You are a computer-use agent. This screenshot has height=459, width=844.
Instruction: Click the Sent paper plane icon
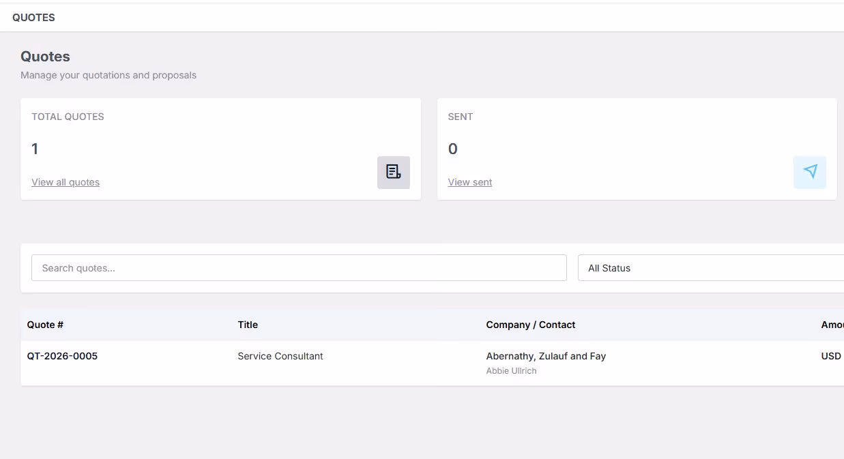point(810,173)
